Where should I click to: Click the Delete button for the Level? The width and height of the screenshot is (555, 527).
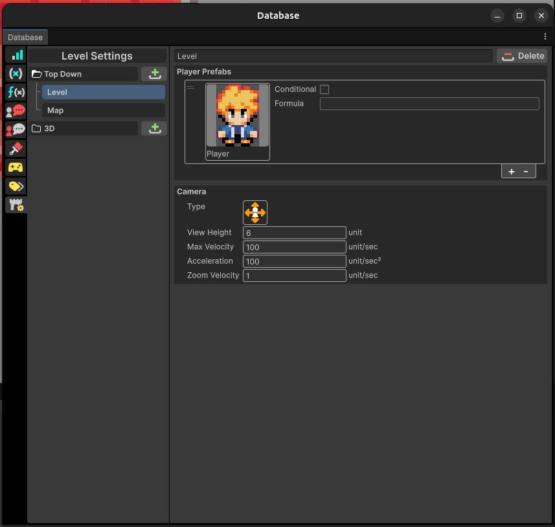point(521,56)
